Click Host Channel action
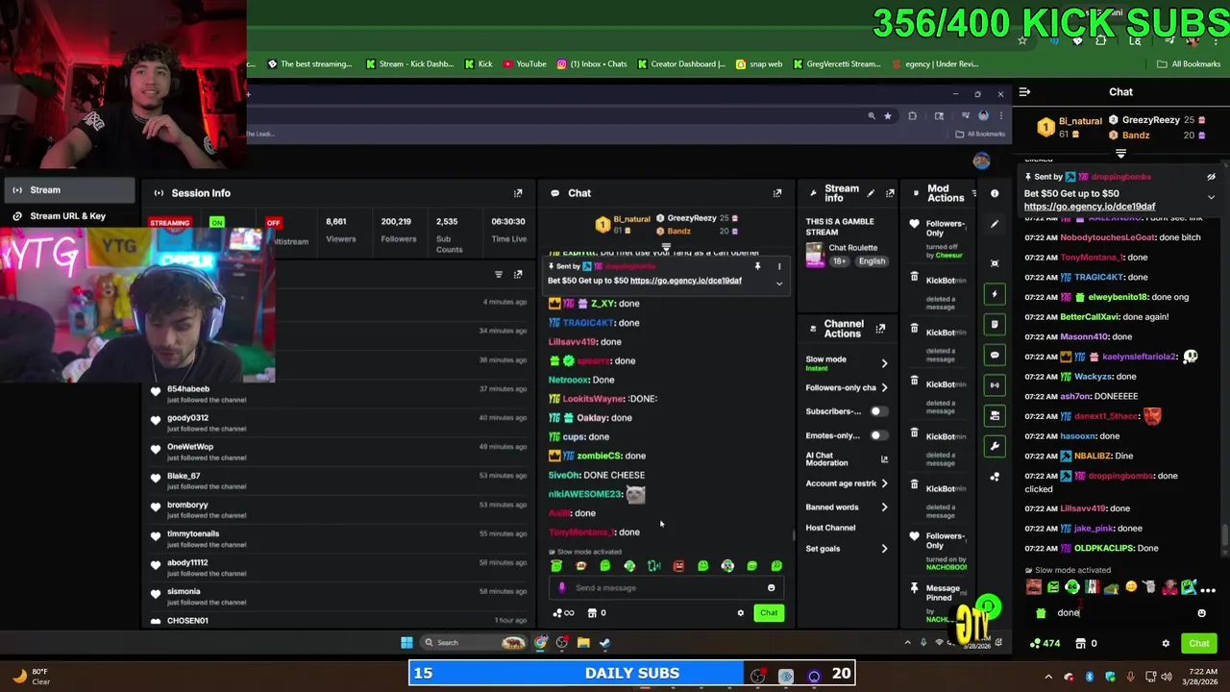Image resolution: width=1230 pixels, height=692 pixels. [830, 528]
